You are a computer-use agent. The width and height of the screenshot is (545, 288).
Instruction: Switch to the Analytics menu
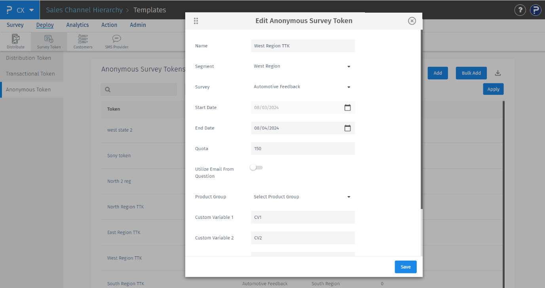coord(77,24)
